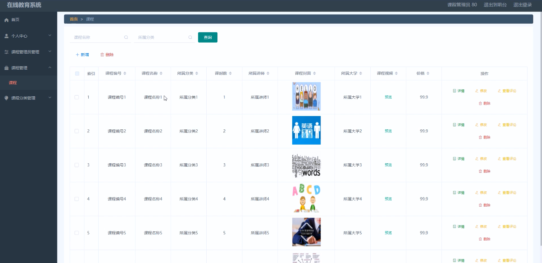Sort by 课程视频 column arrows

click(396, 73)
